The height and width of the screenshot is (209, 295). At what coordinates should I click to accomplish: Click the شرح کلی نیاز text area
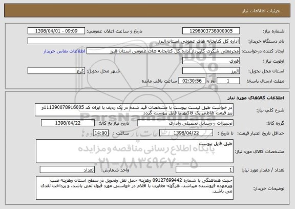click(x=134, y=110)
